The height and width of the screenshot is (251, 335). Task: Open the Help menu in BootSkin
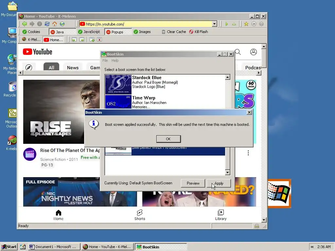[115, 60]
